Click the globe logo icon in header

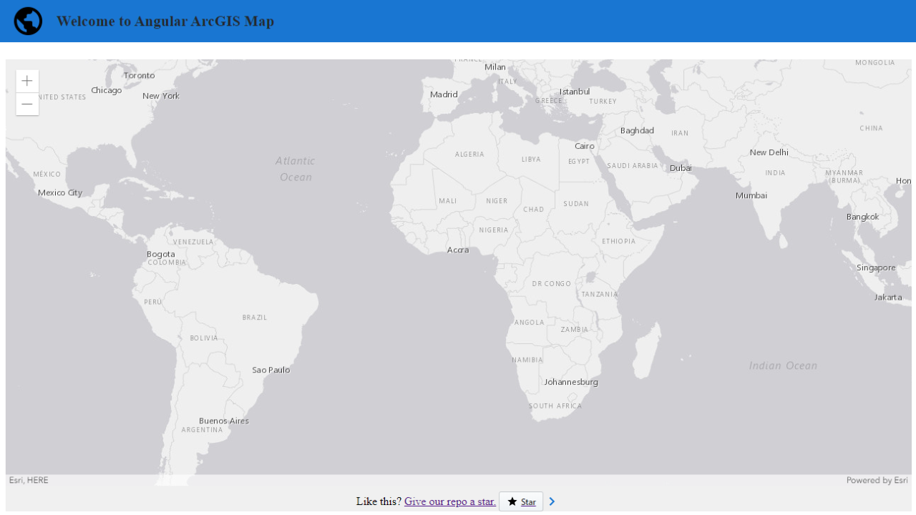(28, 21)
